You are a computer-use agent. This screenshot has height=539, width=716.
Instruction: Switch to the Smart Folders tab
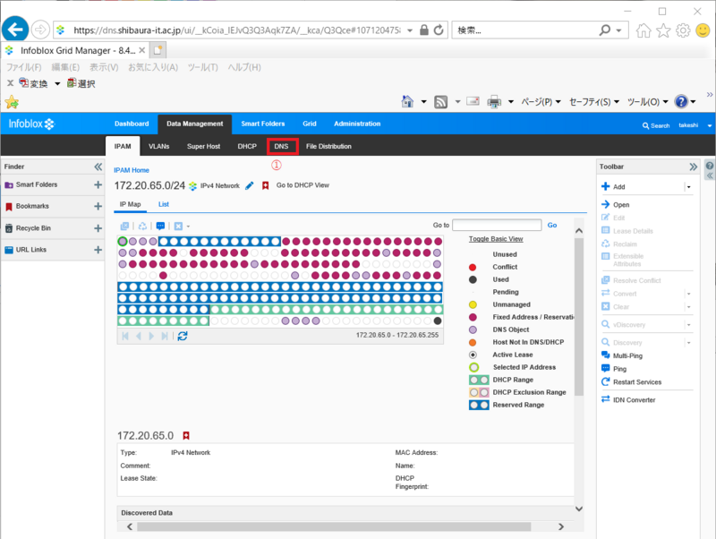[263, 124]
